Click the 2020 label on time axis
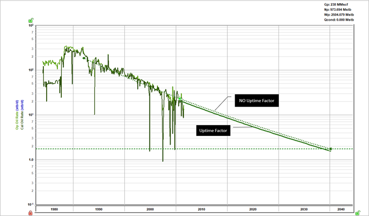This screenshot has height=216, width=369. click(253, 209)
